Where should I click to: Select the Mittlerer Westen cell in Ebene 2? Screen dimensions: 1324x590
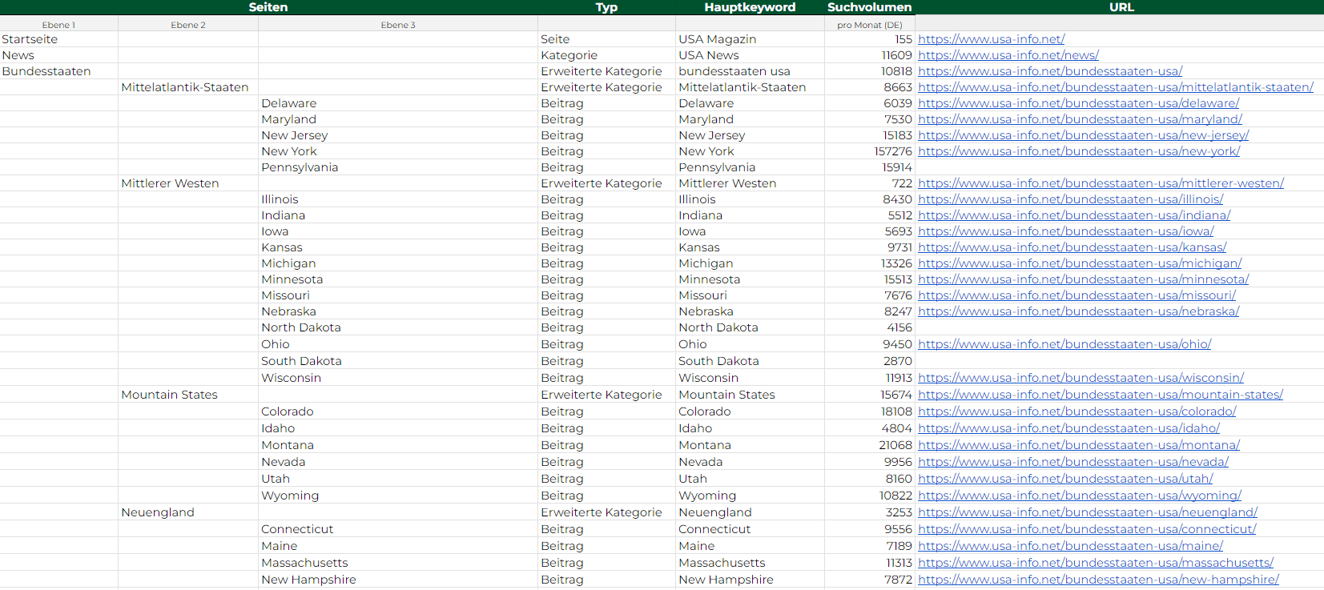[188, 183]
